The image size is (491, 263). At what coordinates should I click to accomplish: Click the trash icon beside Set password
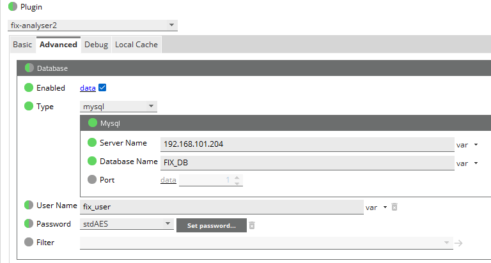pos(252,225)
